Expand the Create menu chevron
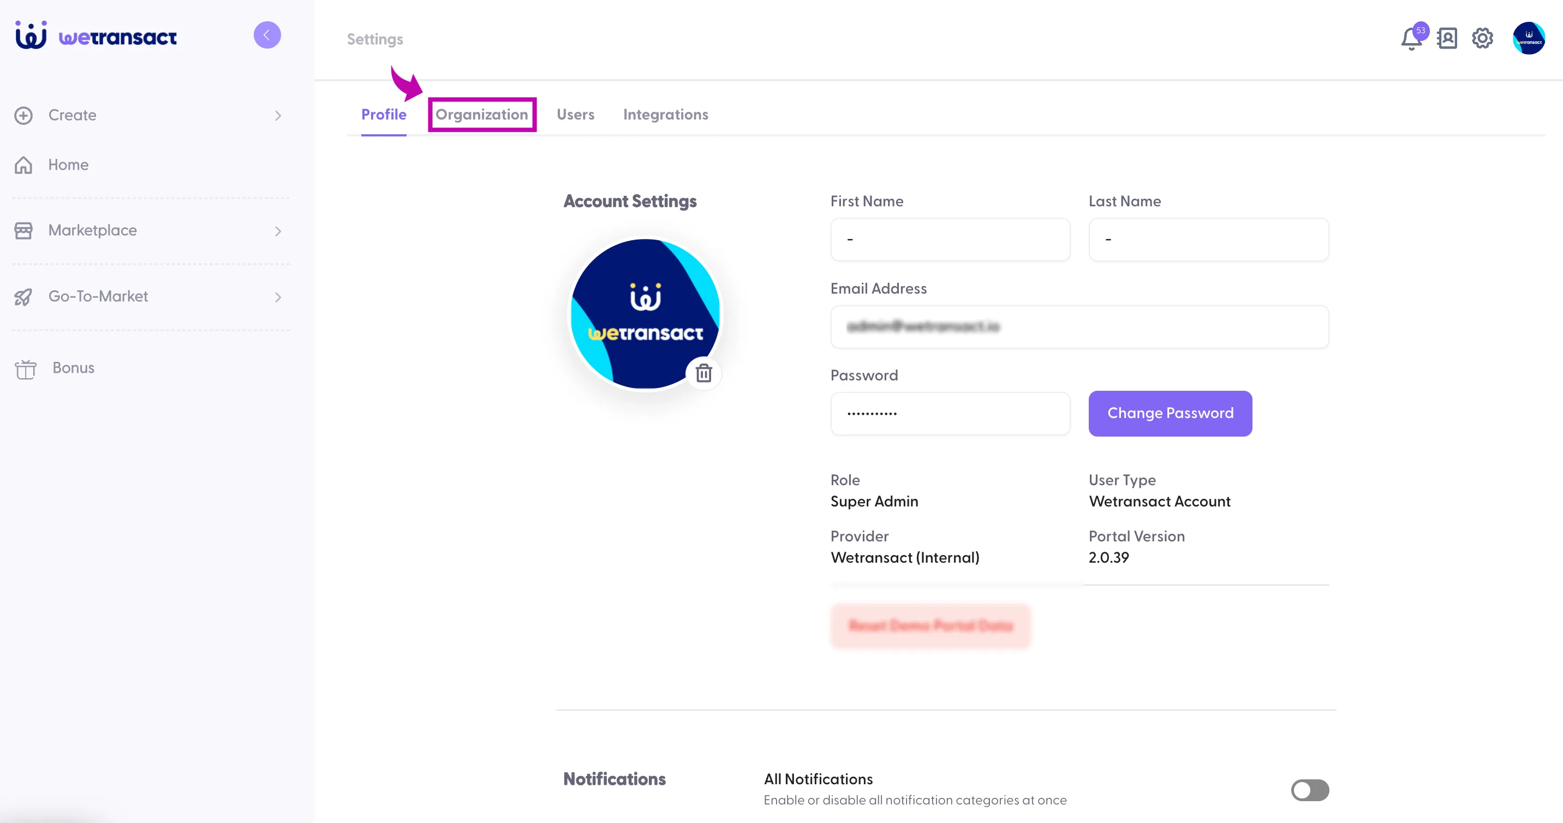1563x823 pixels. pyautogui.click(x=278, y=115)
